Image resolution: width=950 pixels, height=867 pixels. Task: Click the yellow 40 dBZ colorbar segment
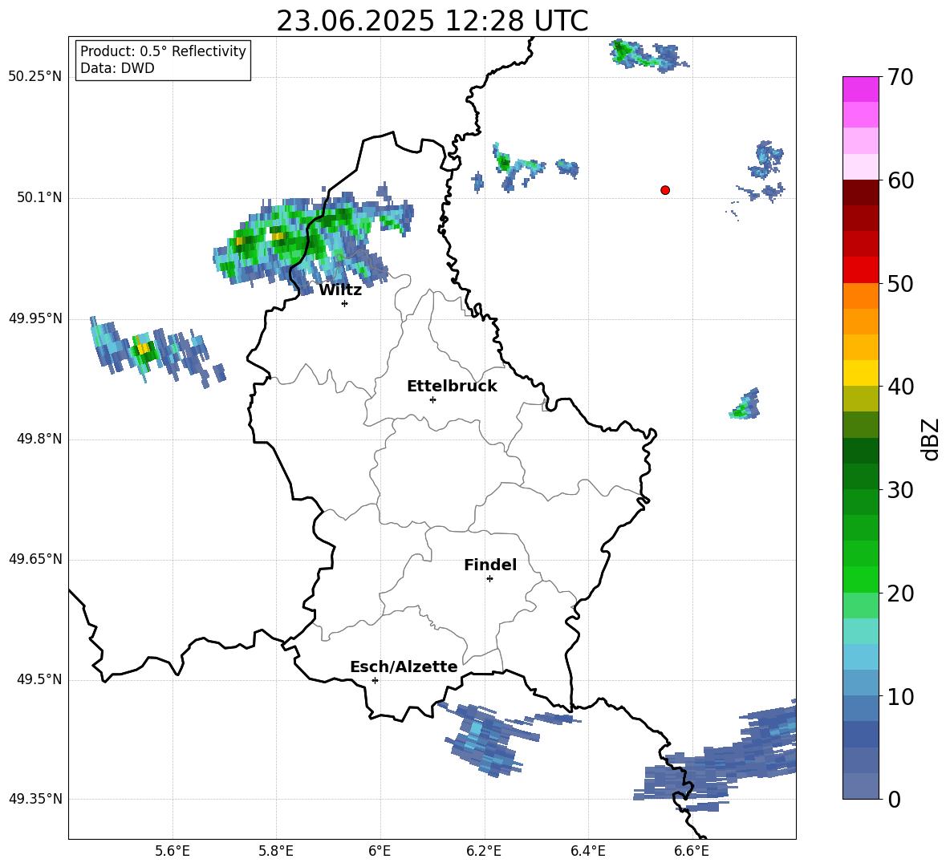pos(860,374)
